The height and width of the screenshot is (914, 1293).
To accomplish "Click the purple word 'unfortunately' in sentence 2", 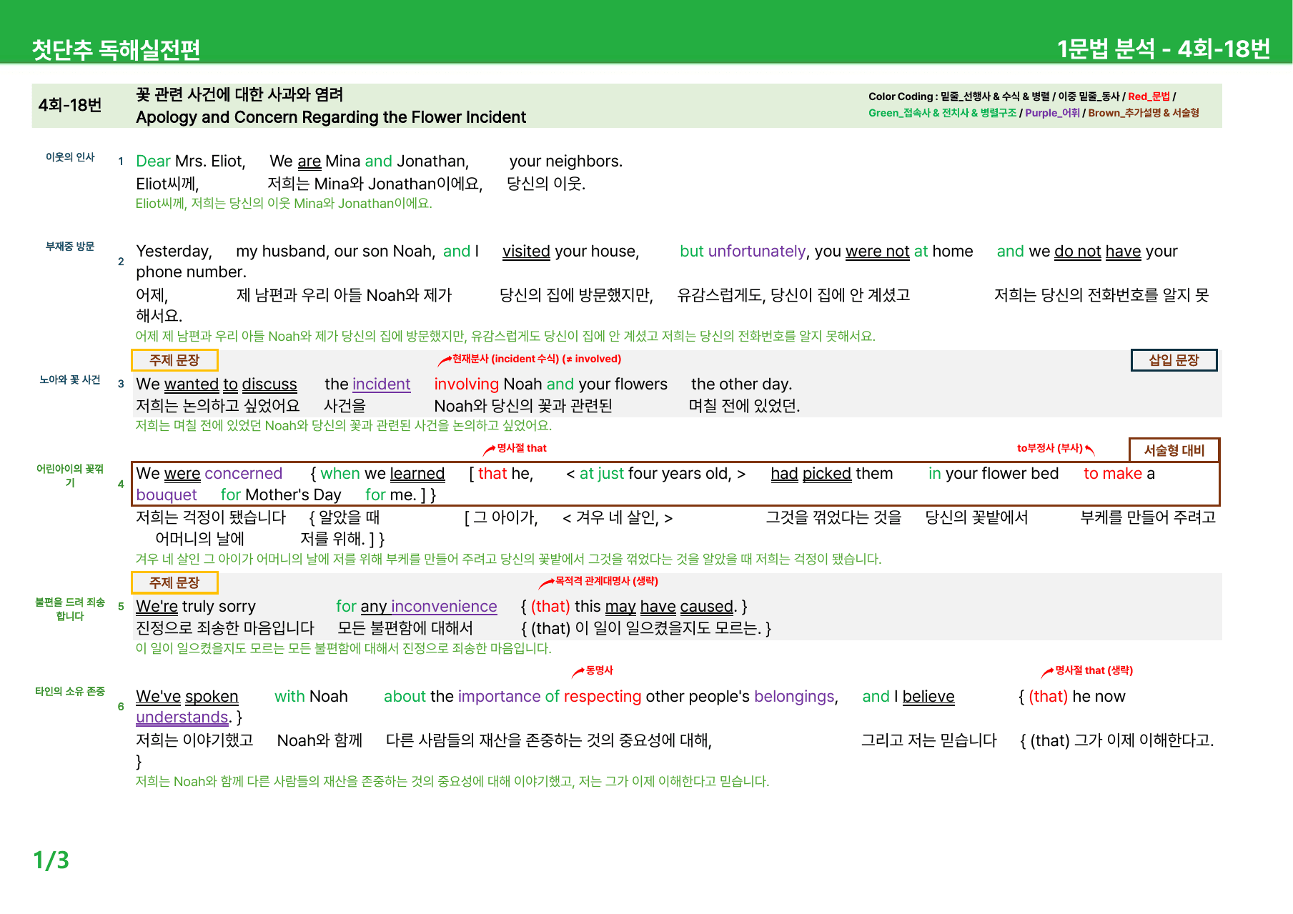I will tap(757, 252).
